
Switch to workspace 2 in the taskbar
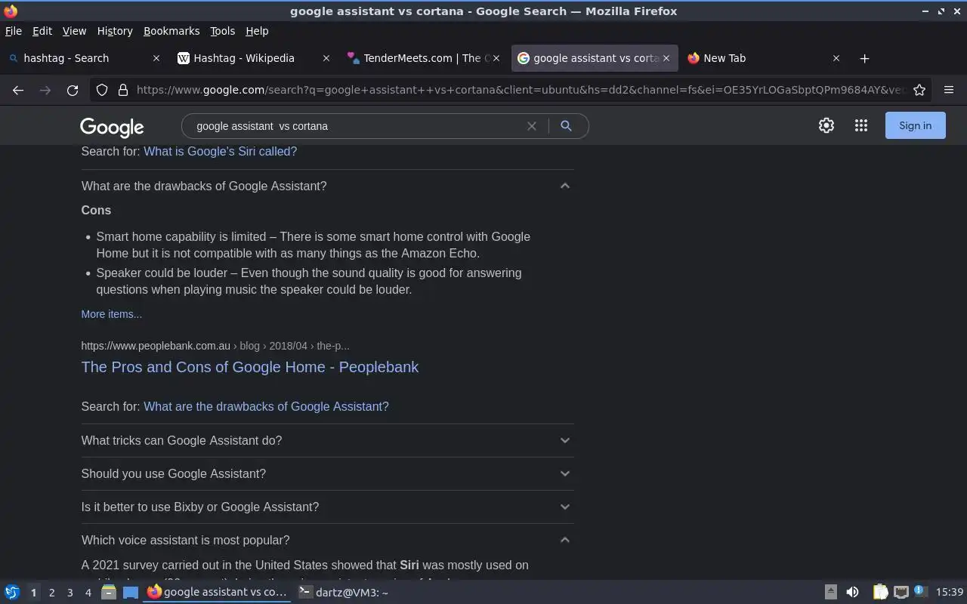click(x=51, y=593)
